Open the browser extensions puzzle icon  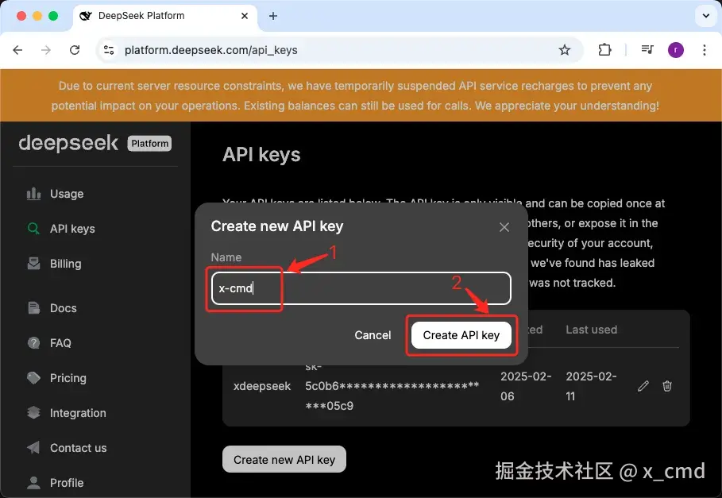(604, 50)
